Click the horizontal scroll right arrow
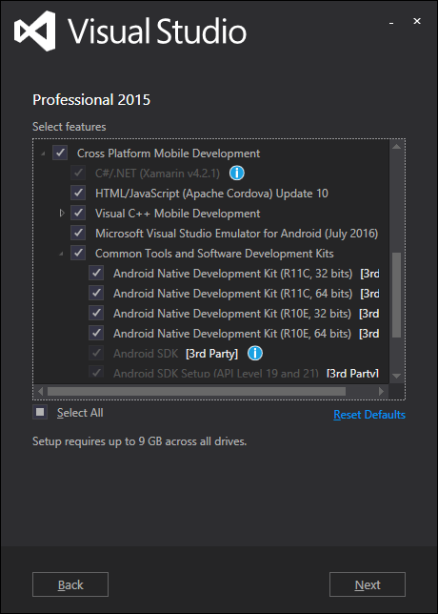The image size is (438, 614). coord(381,391)
